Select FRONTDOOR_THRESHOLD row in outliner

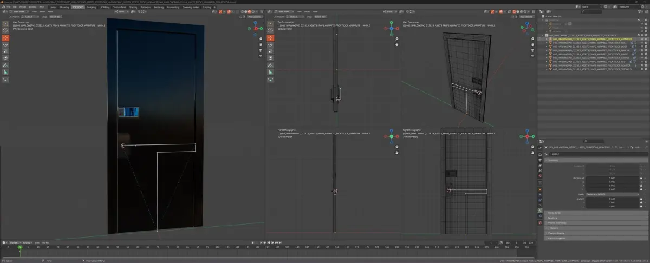point(591,69)
